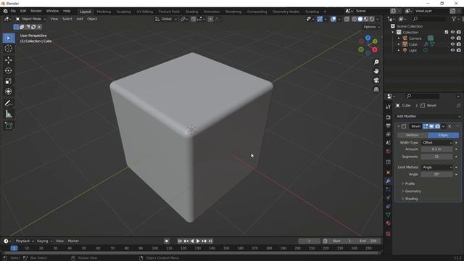Switch orthographic/perspective grid icon
The height and width of the screenshot is (261, 464).
coord(376,89)
